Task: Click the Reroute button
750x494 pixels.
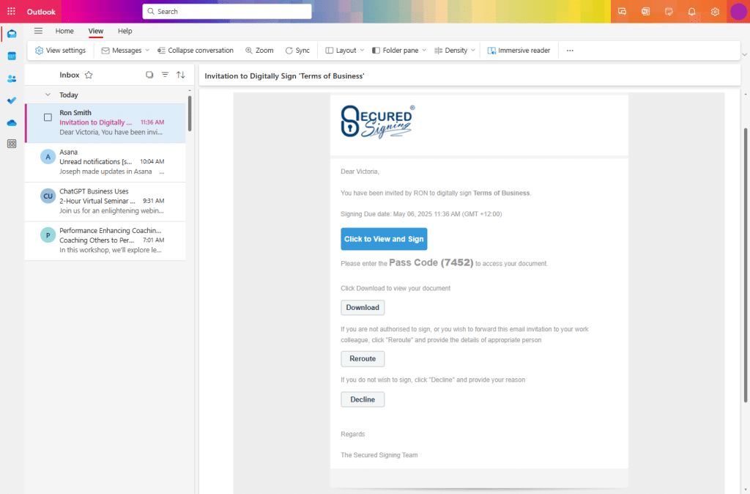Action: (x=363, y=358)
